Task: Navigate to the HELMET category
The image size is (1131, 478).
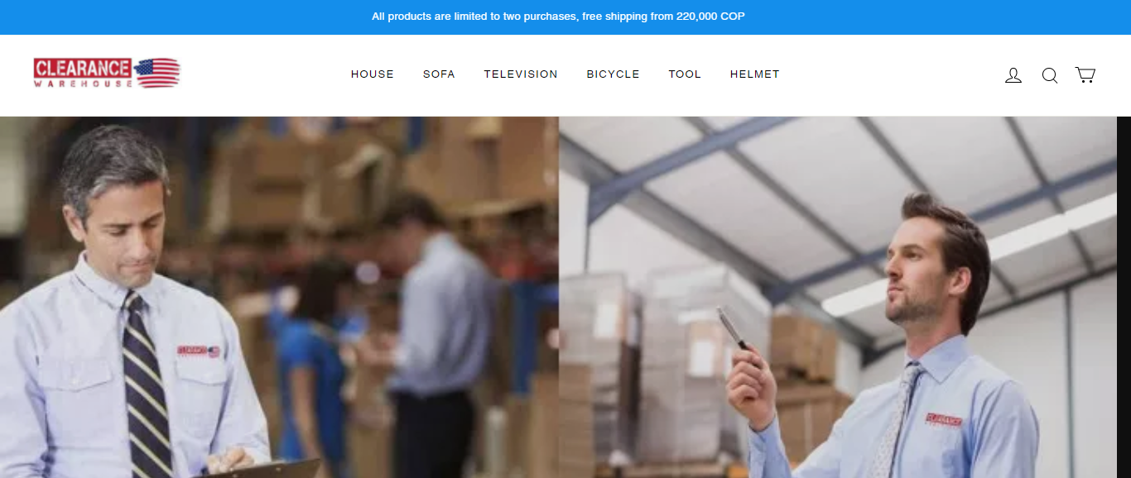Action: pyautogui.click(x=755, y=74)
